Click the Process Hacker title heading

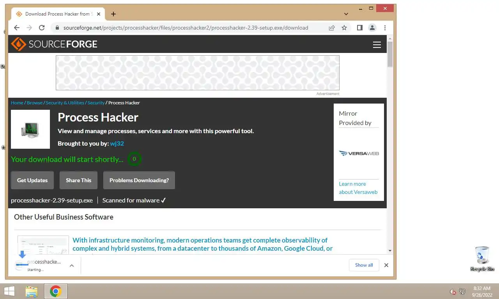(98, 117)
